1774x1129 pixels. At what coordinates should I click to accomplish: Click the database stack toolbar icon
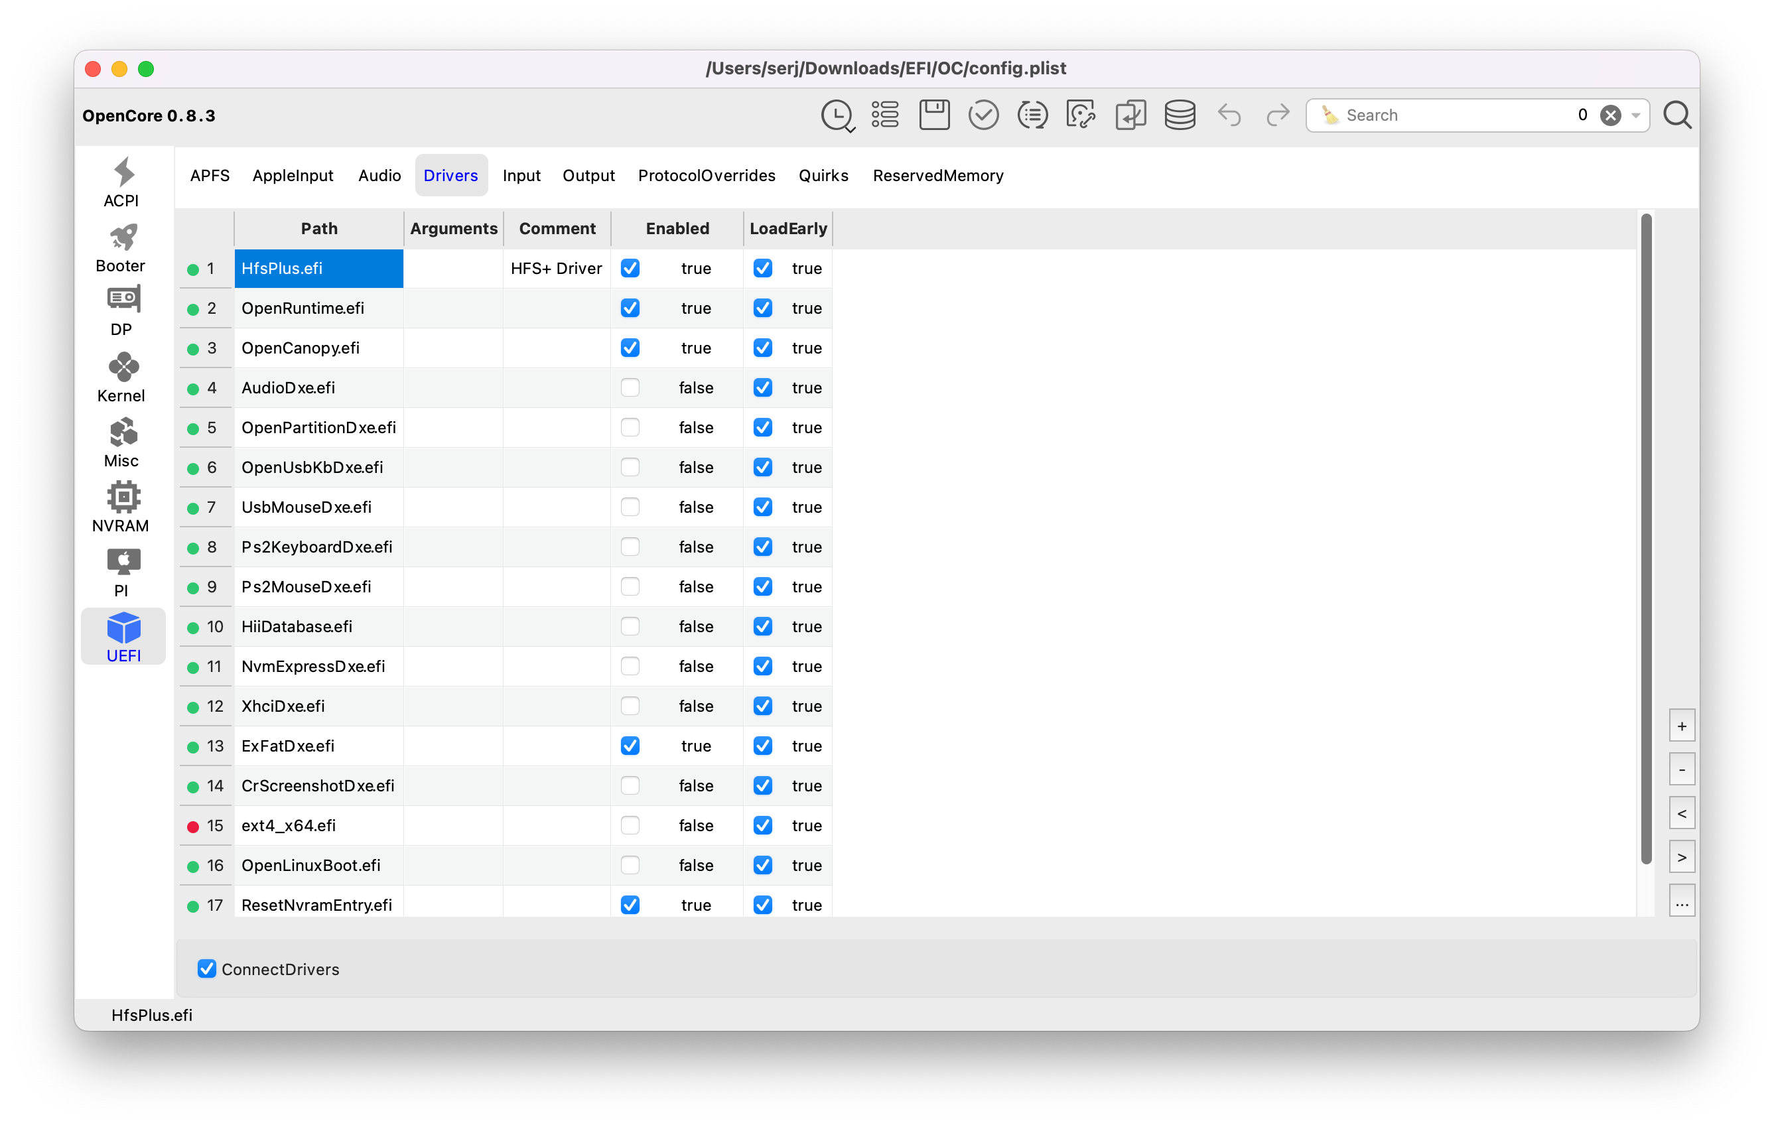(x=1179, y=115)
